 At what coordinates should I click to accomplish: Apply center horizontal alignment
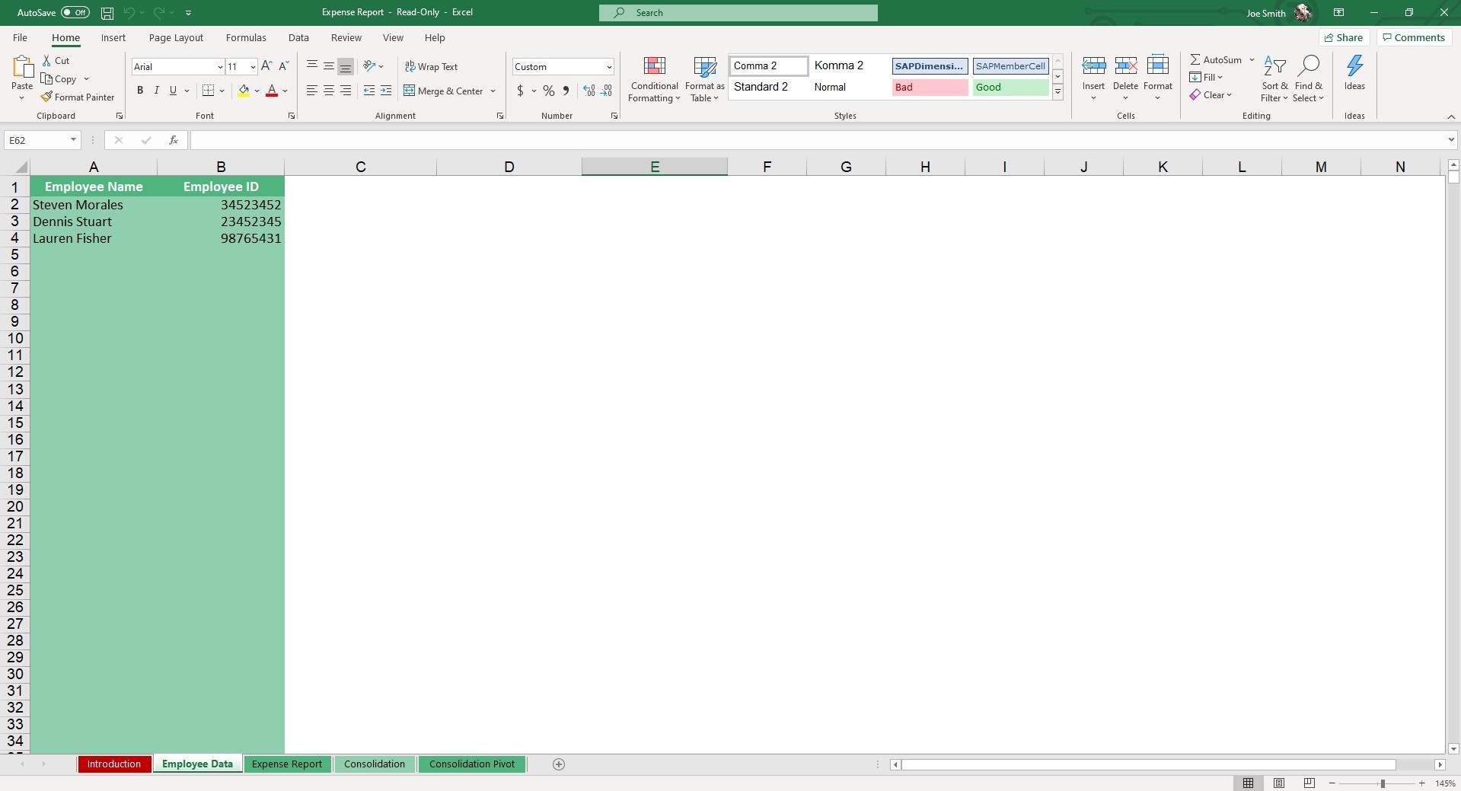329,91
